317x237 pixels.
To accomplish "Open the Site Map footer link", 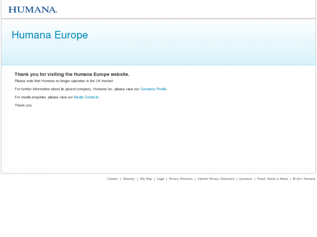I will (146, 179).
